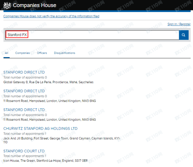Open Churwitz Stanford AG Holdings Ltd
Image resolution: width=193 pixels, height=167 pixels.
pyautogui.click(x=40, y=129)
